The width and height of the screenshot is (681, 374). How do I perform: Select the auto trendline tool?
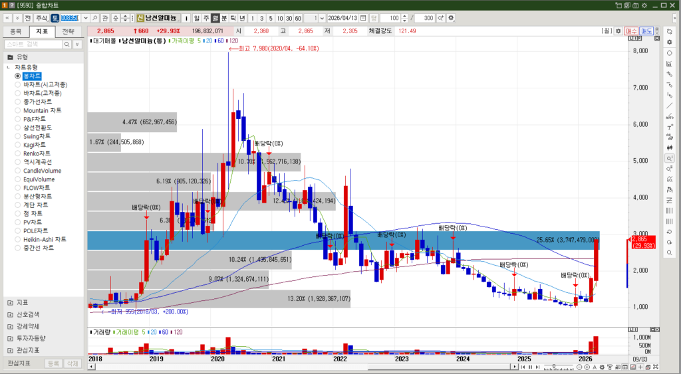tap(669, 116)
